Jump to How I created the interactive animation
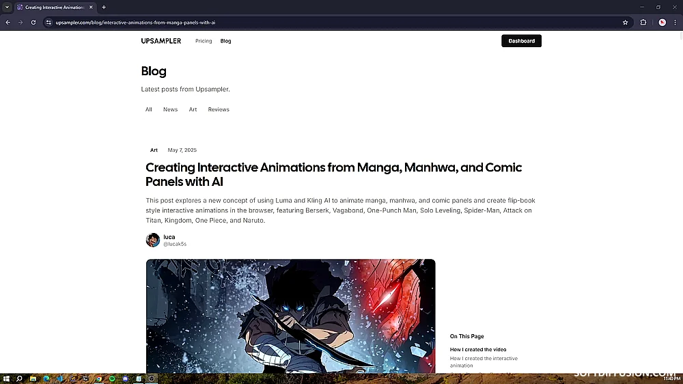This screenshot has height=384, width=683. [484, 361]
